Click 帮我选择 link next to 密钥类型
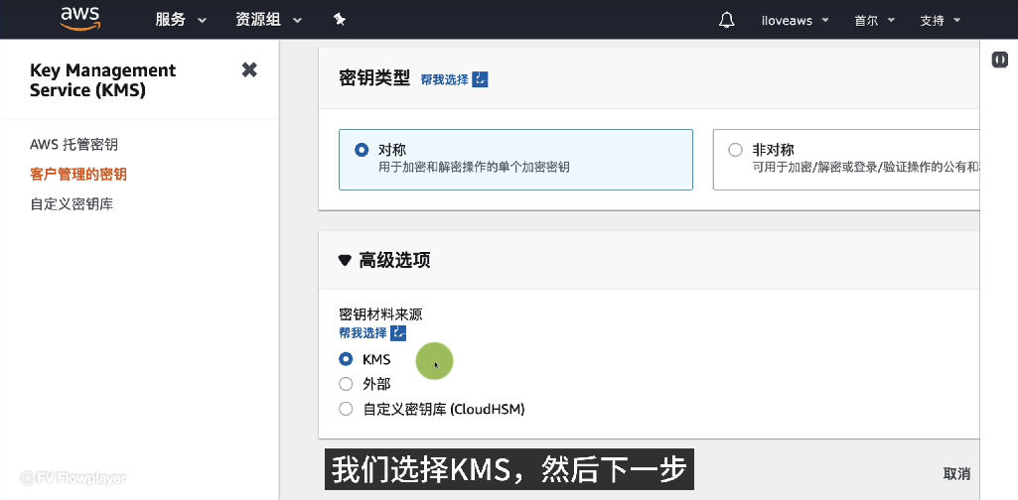Image resolution: width=1018 pixels, height=500 pixels. [x=444, y=79]
